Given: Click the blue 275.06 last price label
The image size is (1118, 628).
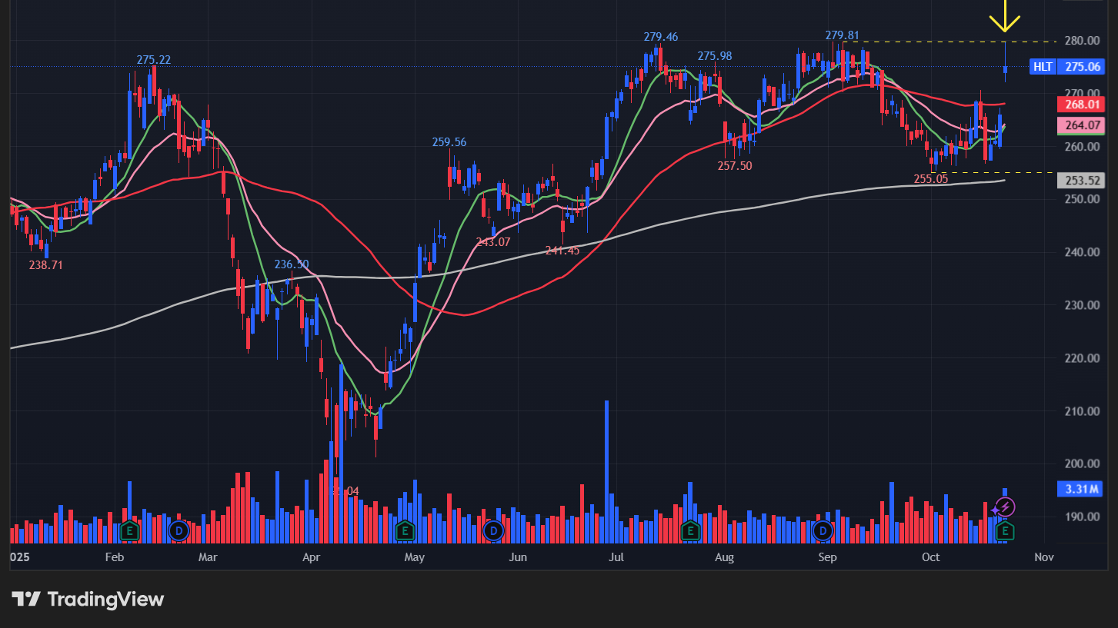Looking at the screenshot, I should [x=1082, y=67].
